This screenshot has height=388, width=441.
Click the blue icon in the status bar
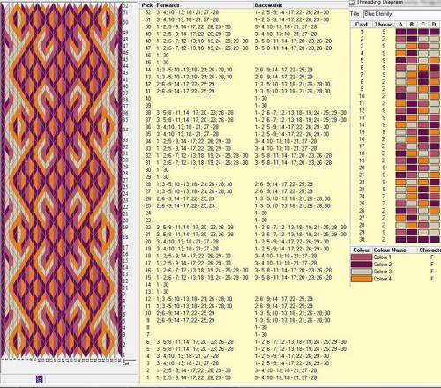click(x=39, y=379)
